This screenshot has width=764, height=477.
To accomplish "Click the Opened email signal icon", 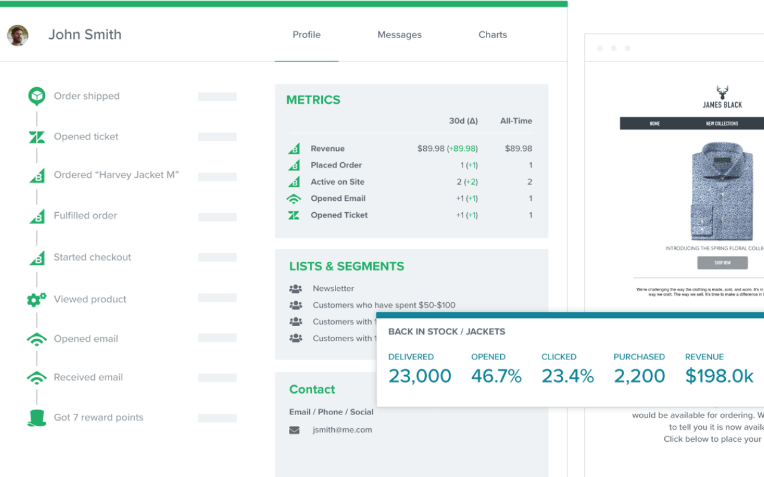I will tap(36, 338).
